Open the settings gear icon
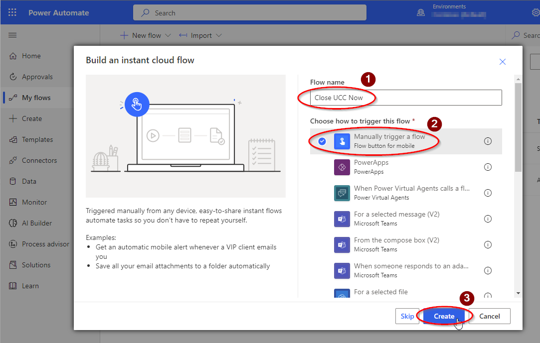 [536, 13]
